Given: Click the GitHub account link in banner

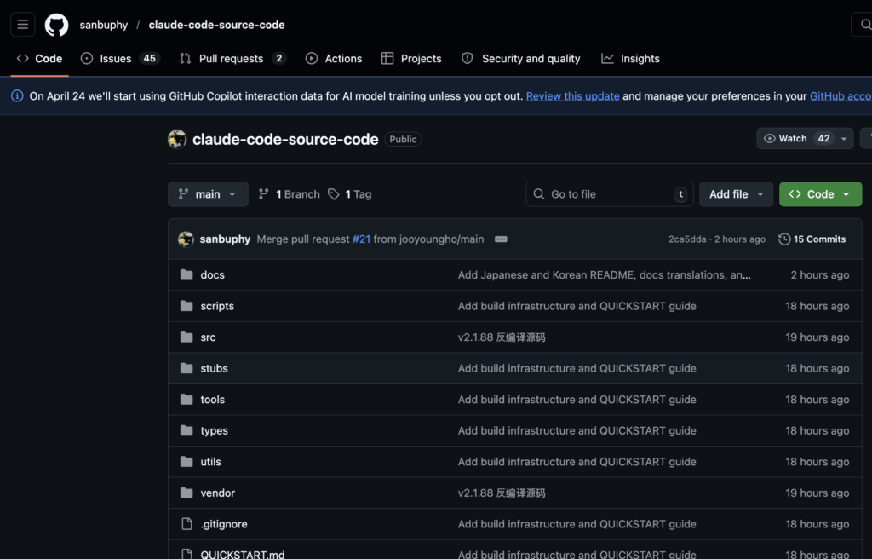Looking at the screenshot, I should coord(840,95).
